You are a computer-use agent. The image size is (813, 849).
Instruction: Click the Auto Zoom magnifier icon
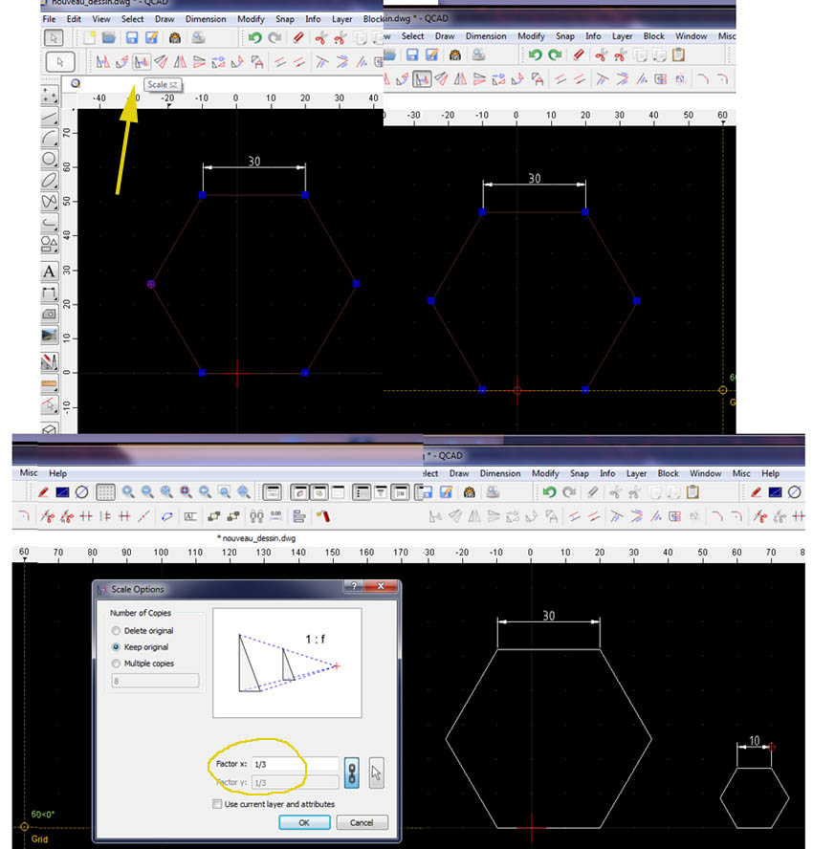[166, 491]
